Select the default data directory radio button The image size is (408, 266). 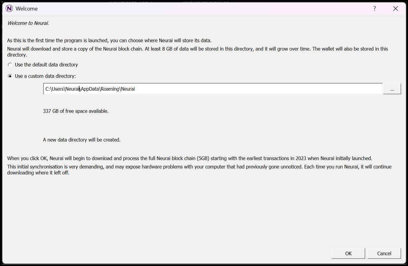(x=10, y=65)
